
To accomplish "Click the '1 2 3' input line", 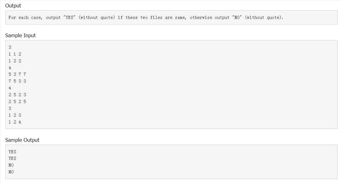I will (15, 115).
